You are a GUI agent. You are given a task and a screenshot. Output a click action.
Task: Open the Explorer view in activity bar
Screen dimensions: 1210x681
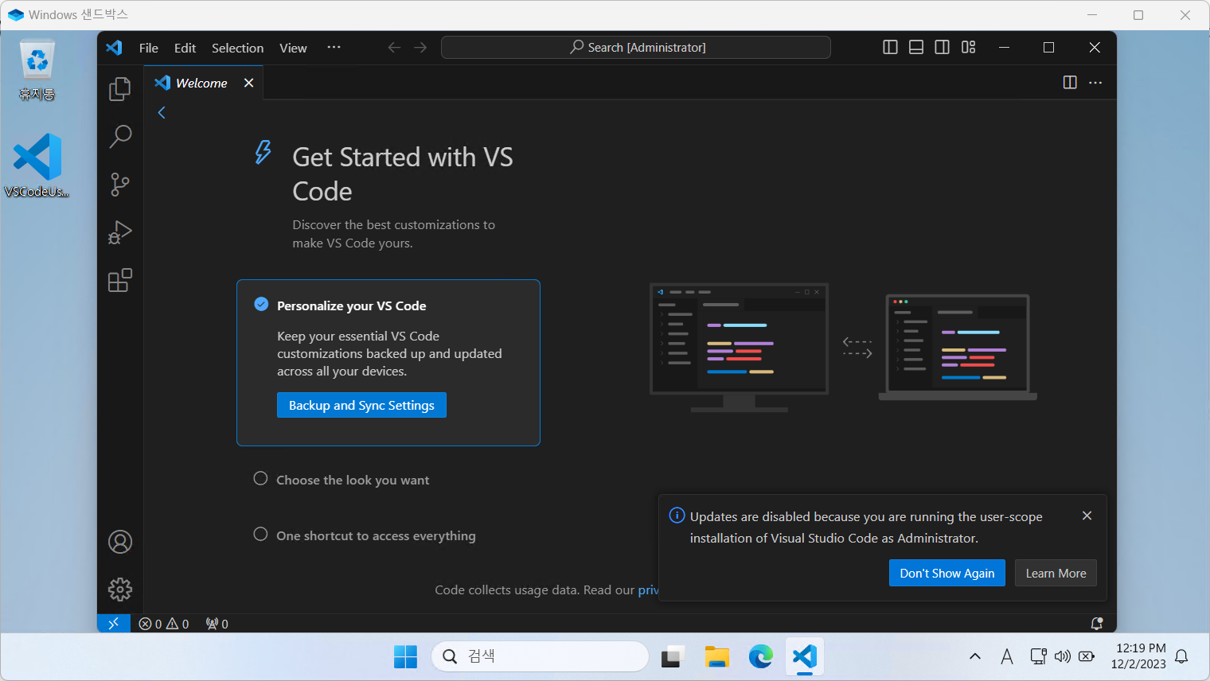(x=120, y=89)
